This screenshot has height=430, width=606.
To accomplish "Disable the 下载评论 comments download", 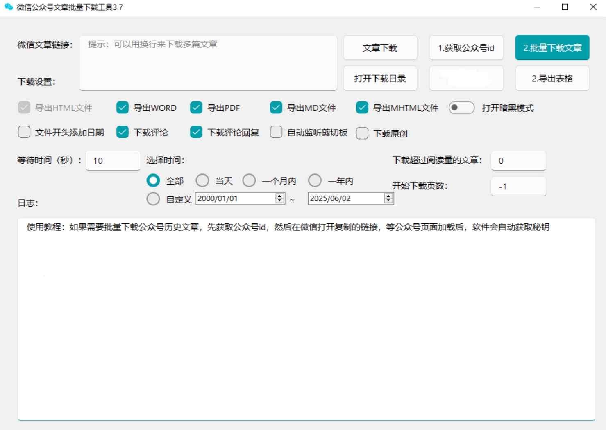I will [122, 132].
